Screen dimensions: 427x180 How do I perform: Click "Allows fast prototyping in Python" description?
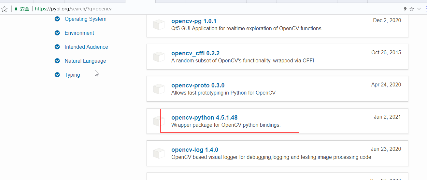click(223, 93)
